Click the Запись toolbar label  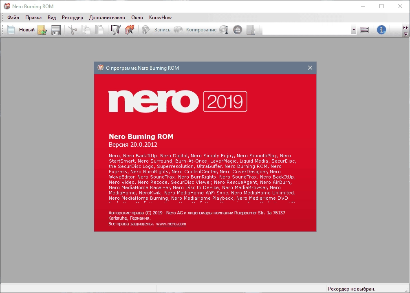pos(162,30)
